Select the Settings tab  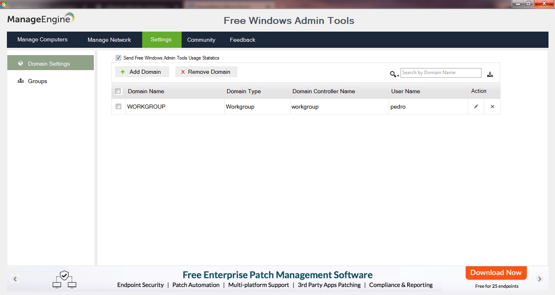click(x=161, y=40)
